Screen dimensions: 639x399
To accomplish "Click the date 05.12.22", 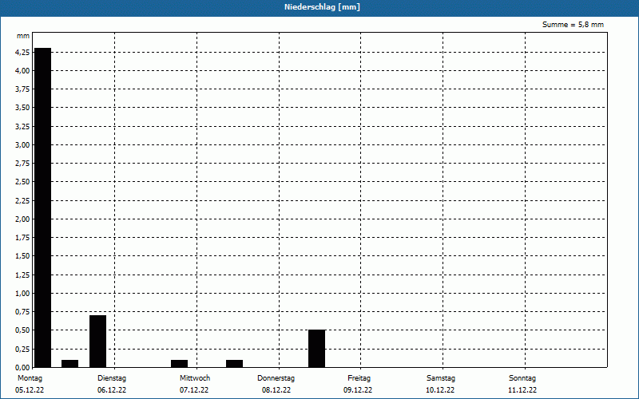I will click(30, 390).
